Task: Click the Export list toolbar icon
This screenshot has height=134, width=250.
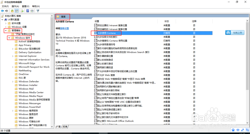Action: [22, 11]
